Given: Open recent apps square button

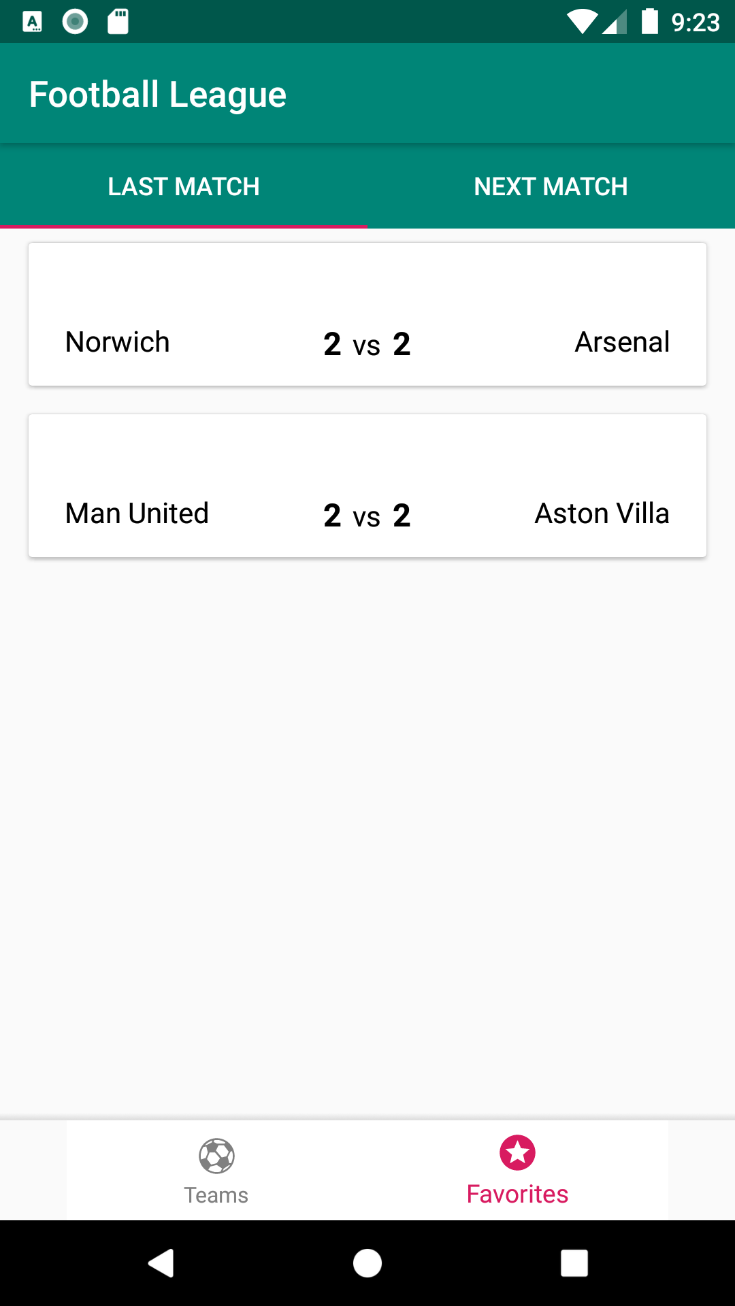Looking at the screenshot, I should [x=574, y=1263].
